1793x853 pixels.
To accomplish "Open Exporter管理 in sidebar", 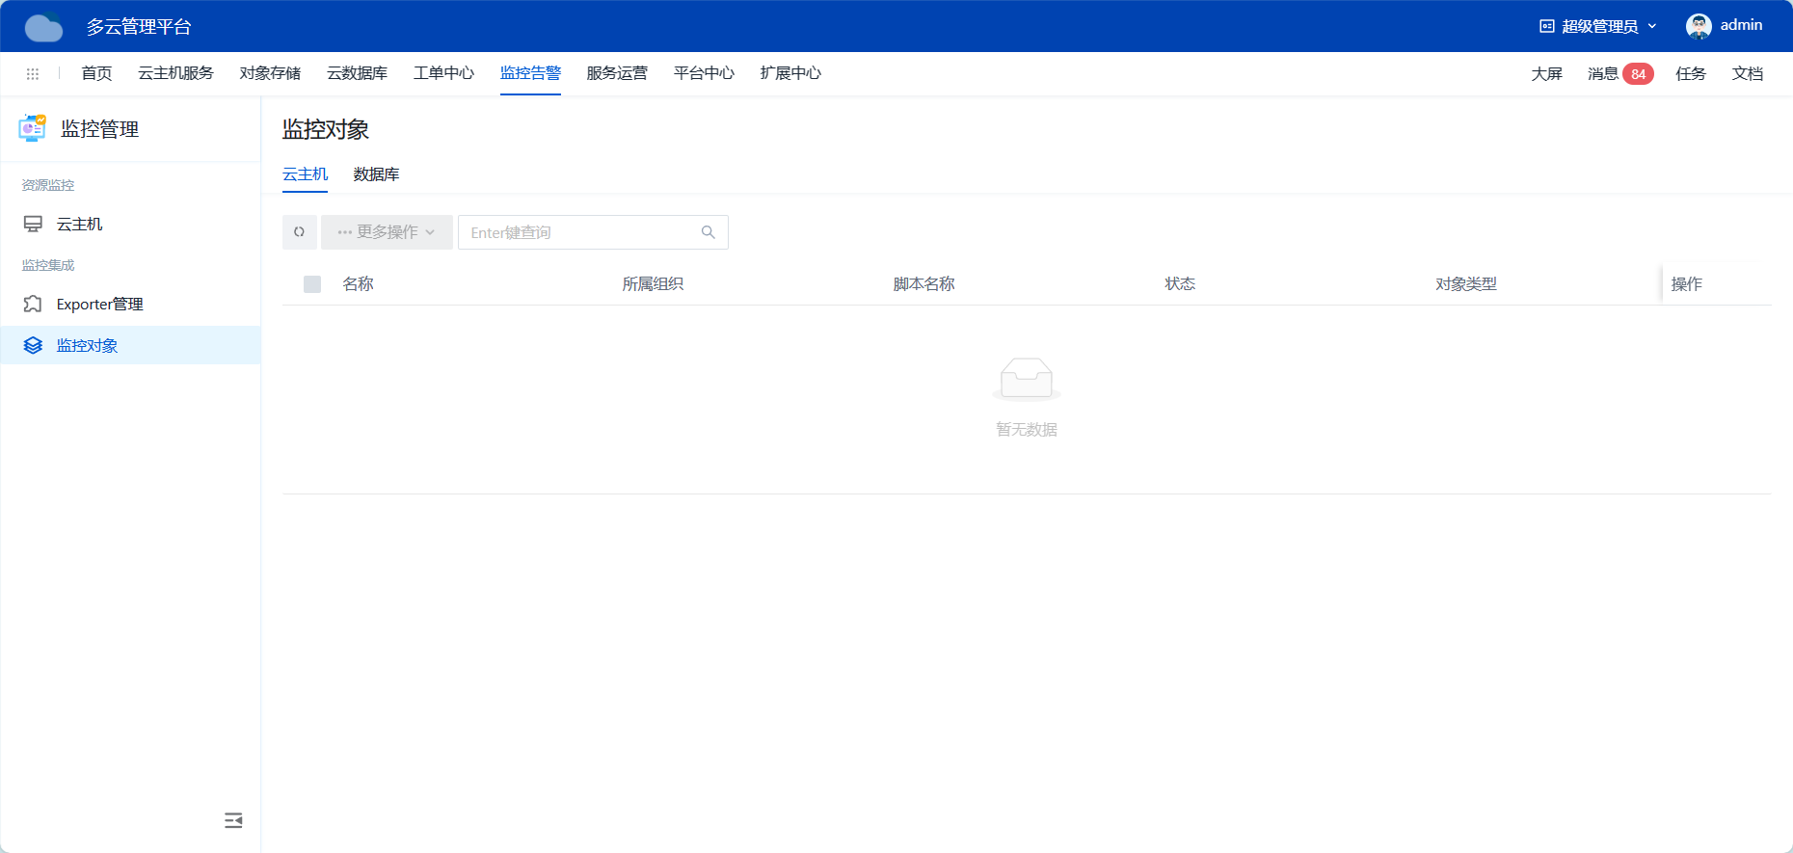I will click(99, 305).
